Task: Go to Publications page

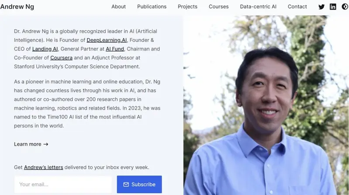Action: click(x=152, y=7)
